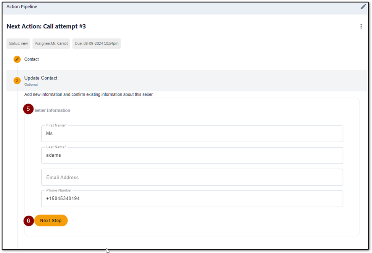Click the Action Pipeline panel title
Screen dimensions: 372x253
[22, 6]
